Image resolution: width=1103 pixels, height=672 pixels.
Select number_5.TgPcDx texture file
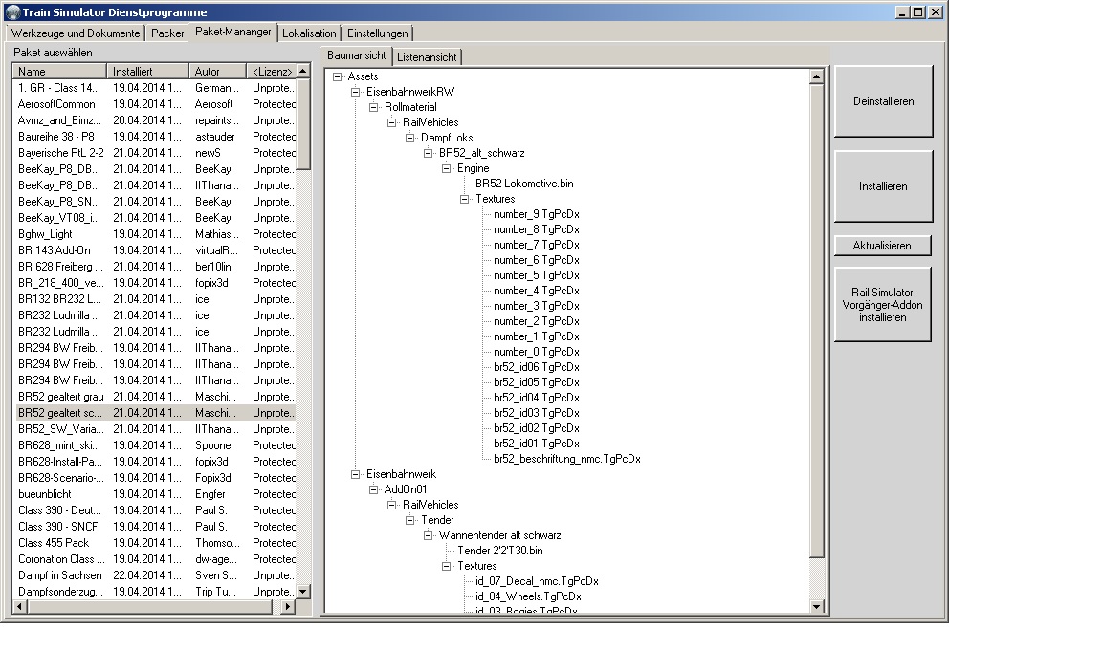536,275
